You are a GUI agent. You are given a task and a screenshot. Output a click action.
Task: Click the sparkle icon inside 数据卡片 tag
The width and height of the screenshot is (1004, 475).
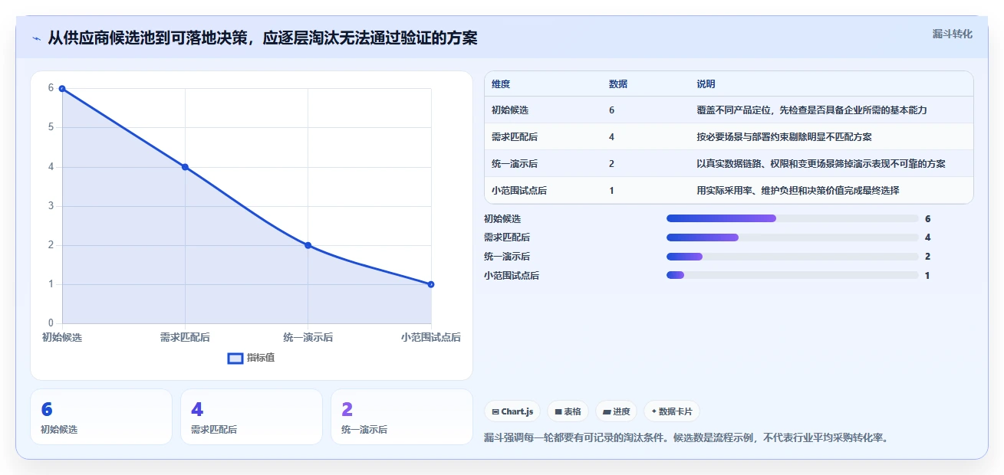(x=653, y=411)
